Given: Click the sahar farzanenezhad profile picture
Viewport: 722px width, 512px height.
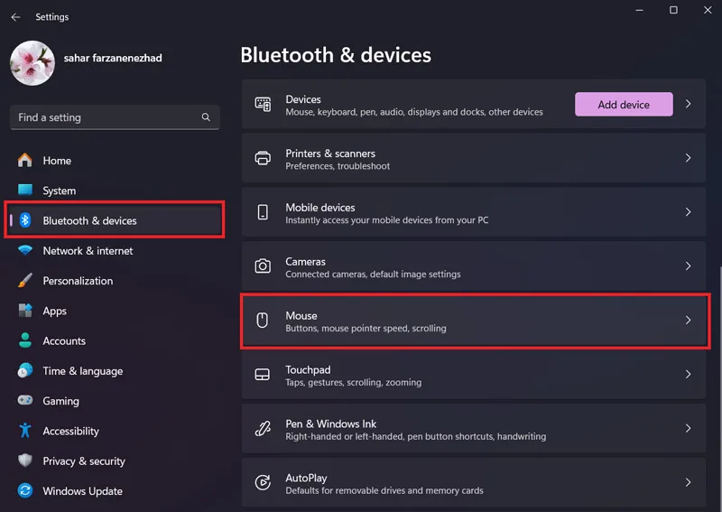Looking at the screenshot, I should point(32,63).
